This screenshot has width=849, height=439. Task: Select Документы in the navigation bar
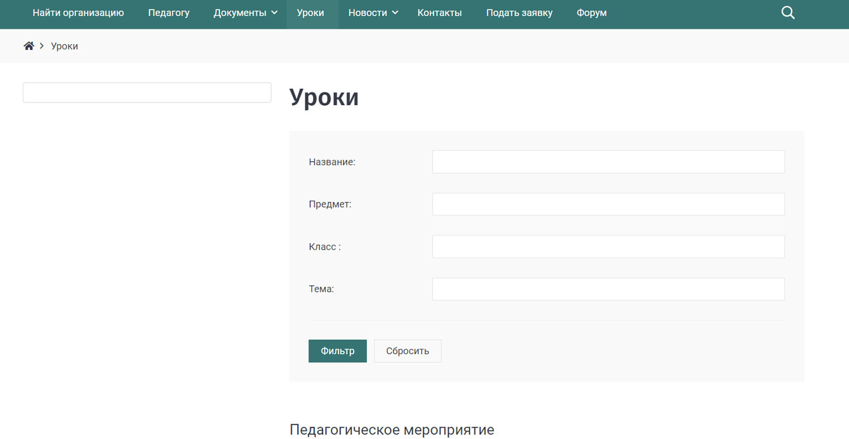coord(239,13)
